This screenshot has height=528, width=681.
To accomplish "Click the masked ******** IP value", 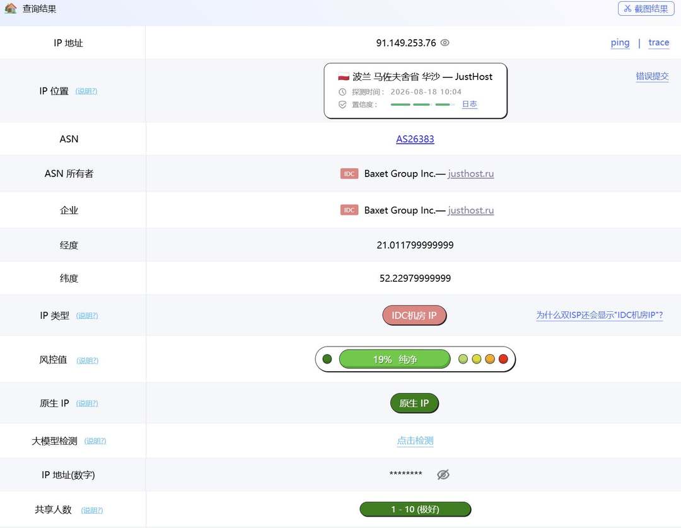I will pos(405,474).
